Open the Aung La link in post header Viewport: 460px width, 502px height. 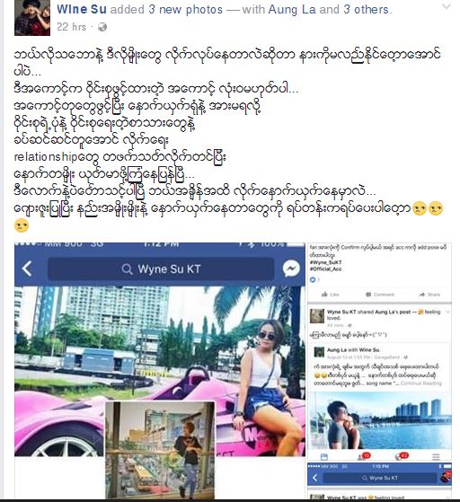[292, 9]
